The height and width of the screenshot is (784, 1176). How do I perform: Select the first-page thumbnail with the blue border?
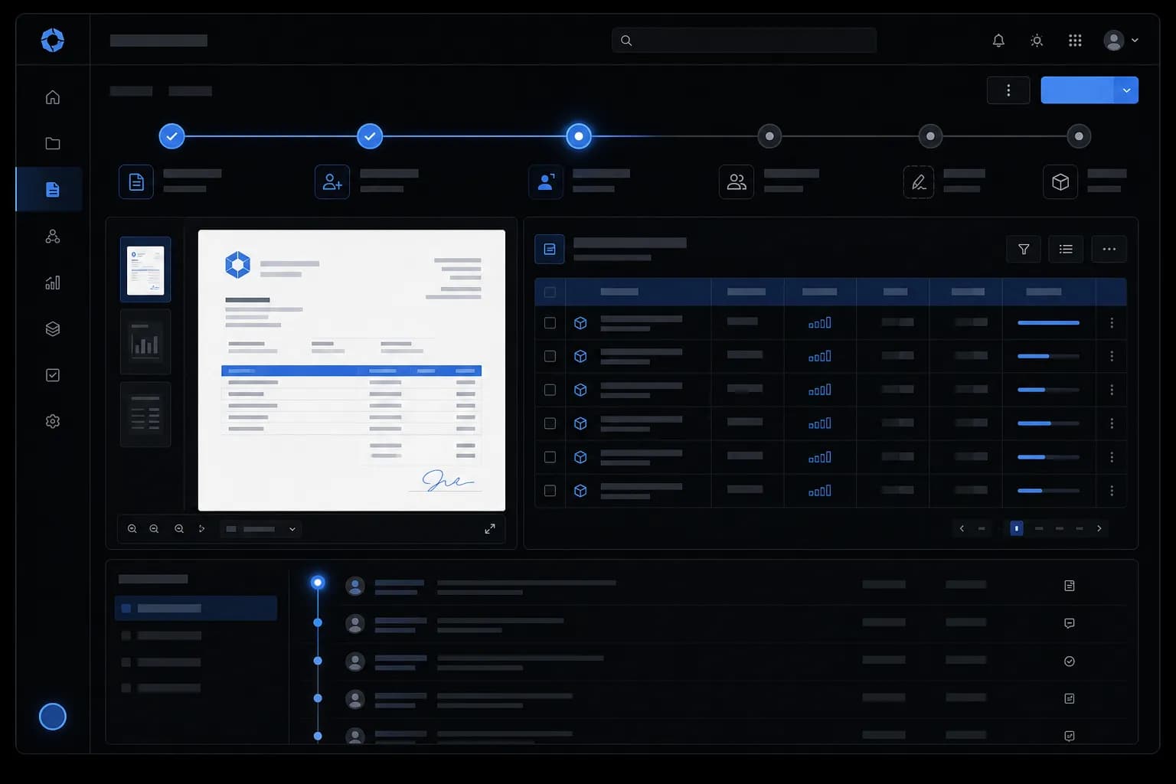point(145,270)
